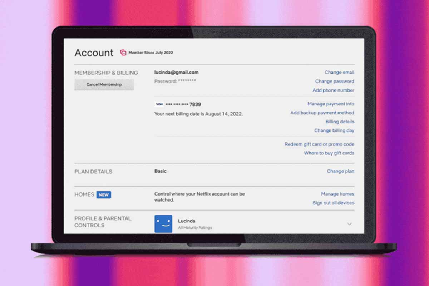Click Where to buy gift cards
The image size is (429, 286).
pos(329,153)
